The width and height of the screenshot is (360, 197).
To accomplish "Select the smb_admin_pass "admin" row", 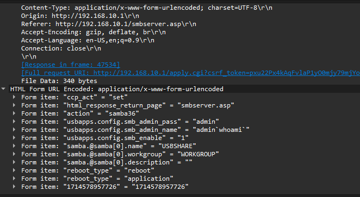I will pos(120,122).
